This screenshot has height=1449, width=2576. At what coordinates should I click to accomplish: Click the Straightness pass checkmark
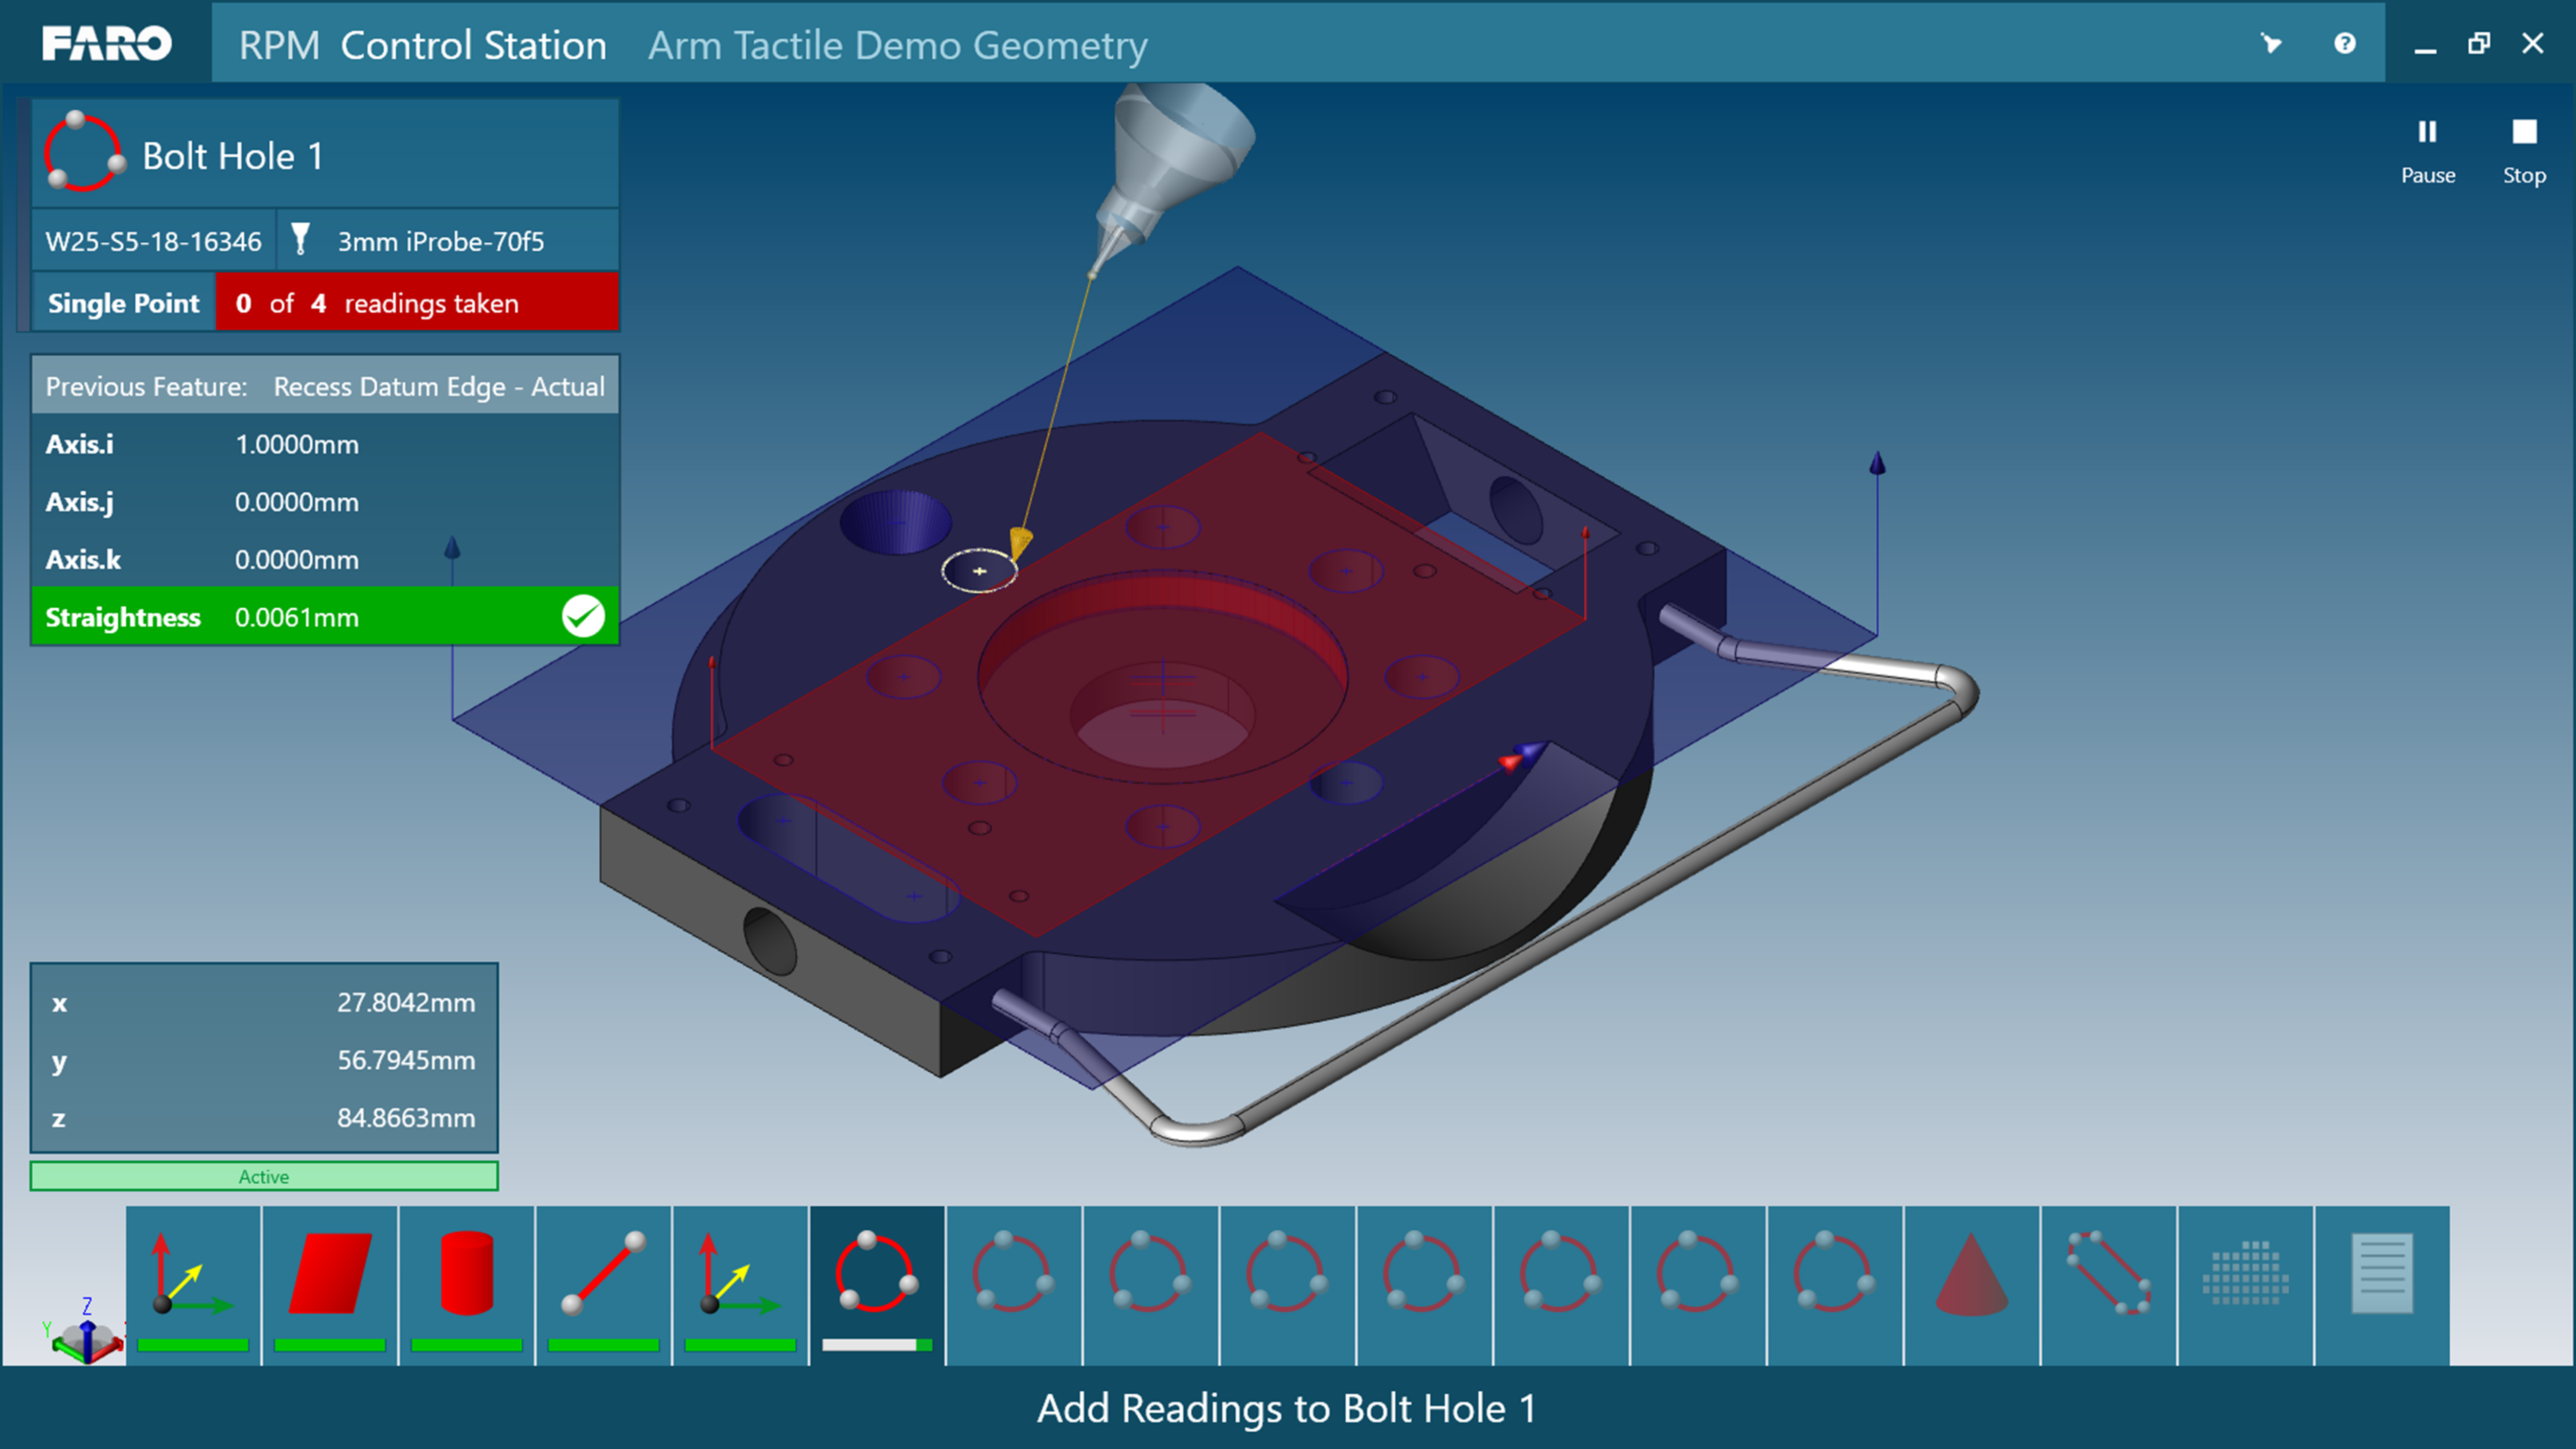coord(583,616)
